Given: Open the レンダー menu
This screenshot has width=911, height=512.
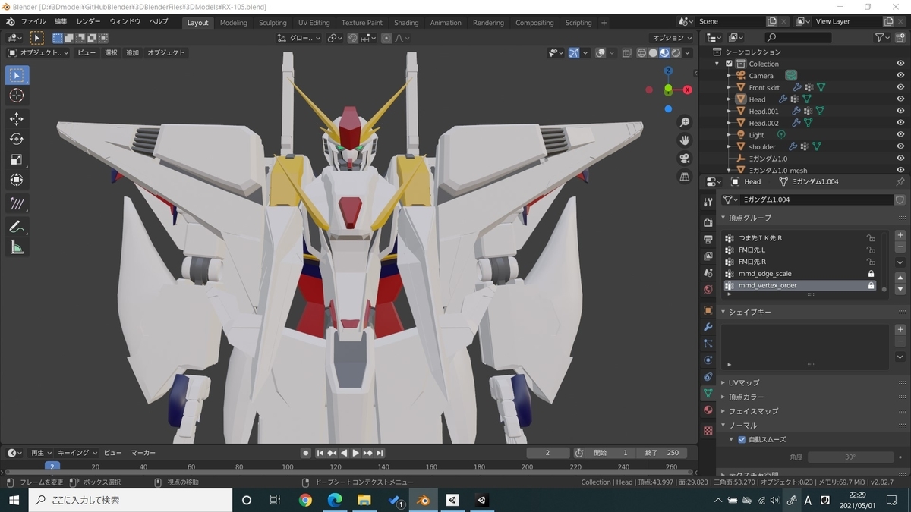Looking at the screenshot, I should coord(88,22).
